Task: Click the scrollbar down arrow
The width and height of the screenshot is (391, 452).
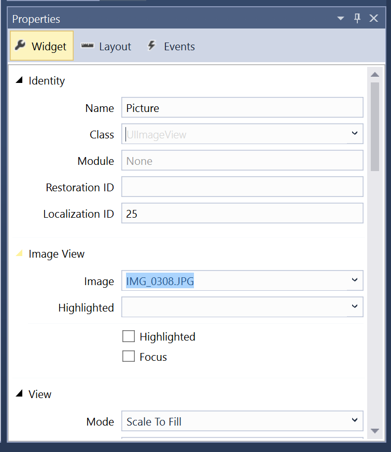Action: coord(375,431)
